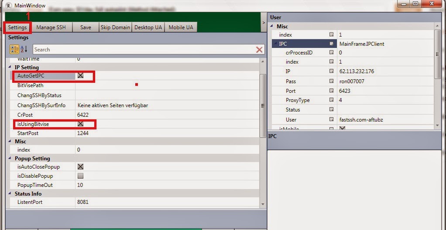Image resolution: width=446 pixels, height=230 pixels.
Task: Click the MainWindow title bar app icon
Action: click(9, 5)
